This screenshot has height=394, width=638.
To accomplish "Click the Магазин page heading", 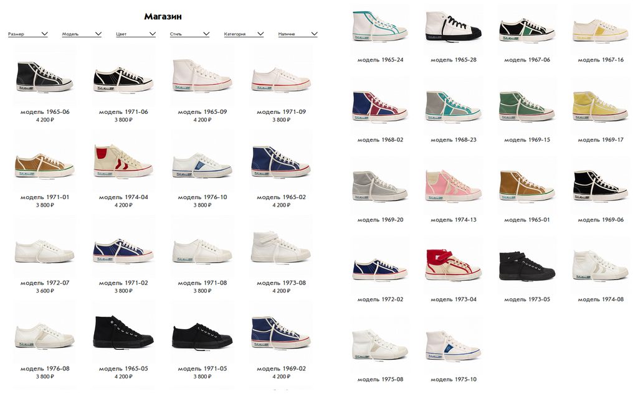I will pos(163,17).
